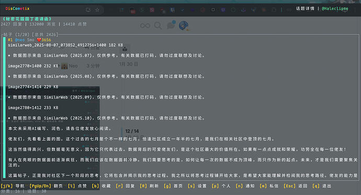Click the 2427 回复 count
Image resolution: width=361 pixels, height=195 pixels.
(12, 24)
